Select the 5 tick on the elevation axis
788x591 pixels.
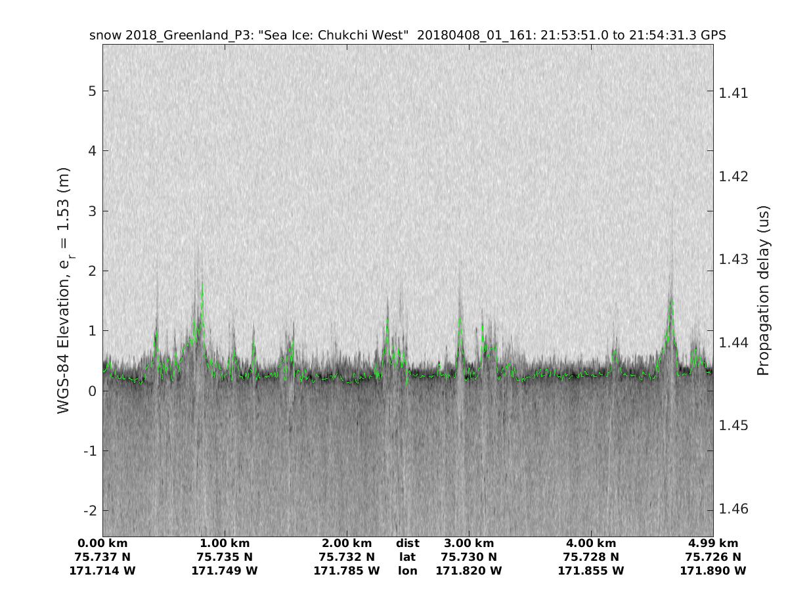(92, 91)
